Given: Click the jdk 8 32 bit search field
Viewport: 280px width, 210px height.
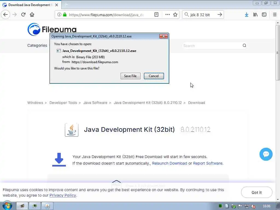Looking at the screenshot, I should click(203, 15).
